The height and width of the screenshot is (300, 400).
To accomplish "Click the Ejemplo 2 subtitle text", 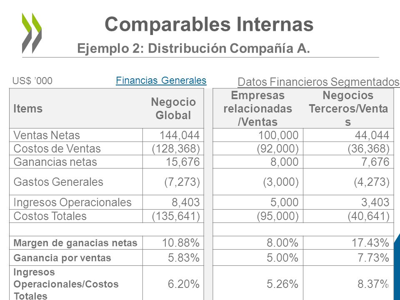I will 193,48.
